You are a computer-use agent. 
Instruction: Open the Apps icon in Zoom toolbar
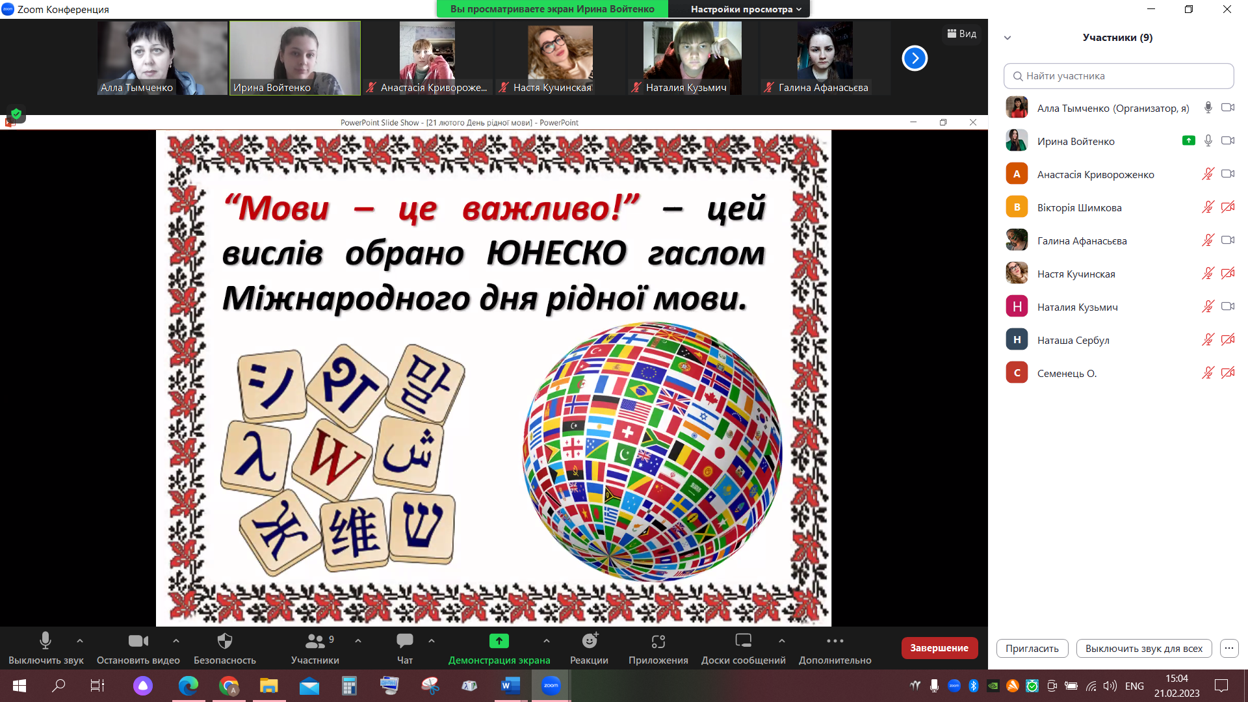(x=658, y=642)
